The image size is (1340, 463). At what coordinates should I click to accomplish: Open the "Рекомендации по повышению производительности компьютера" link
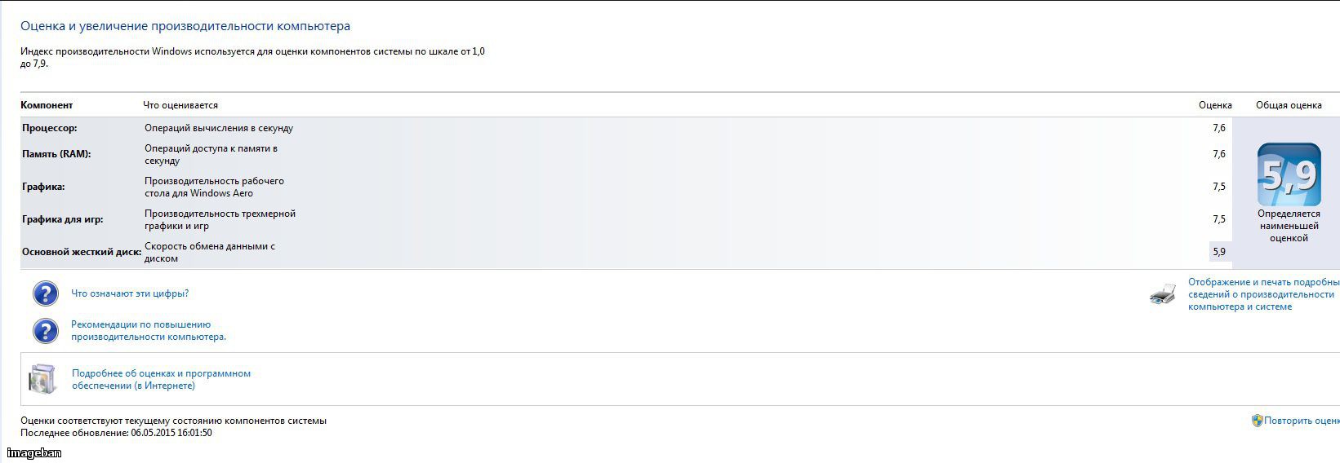pyautogui.click(x=149, y=330)
